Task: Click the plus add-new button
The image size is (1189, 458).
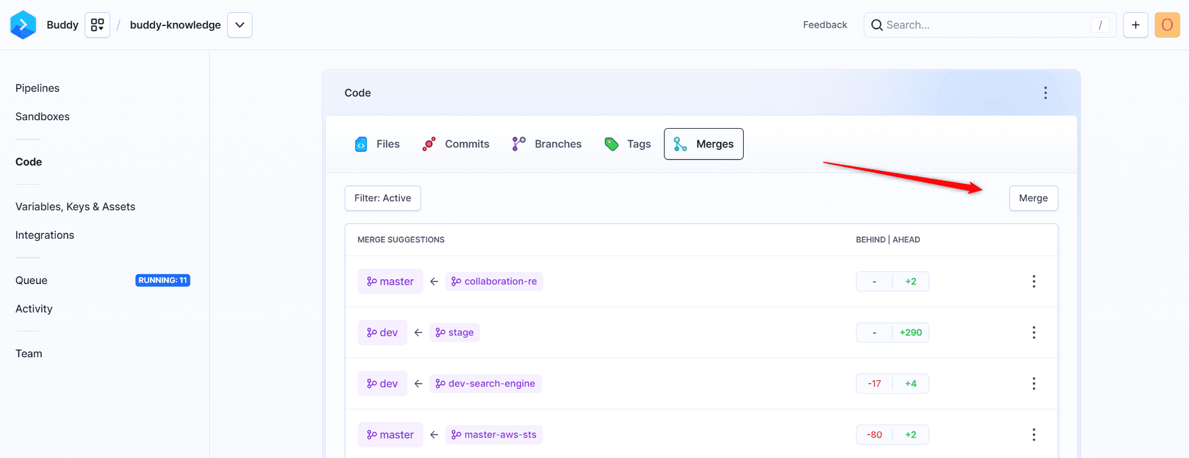Action: coord(1136,25)
